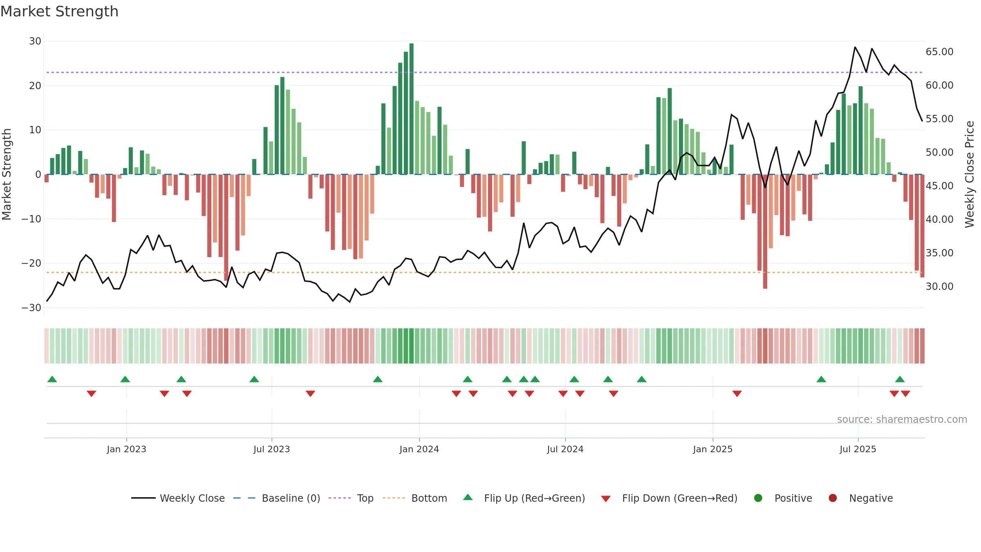Toggle the Bottom legend entry
Viewport: 981px width, 552px height.
point(415,498)
